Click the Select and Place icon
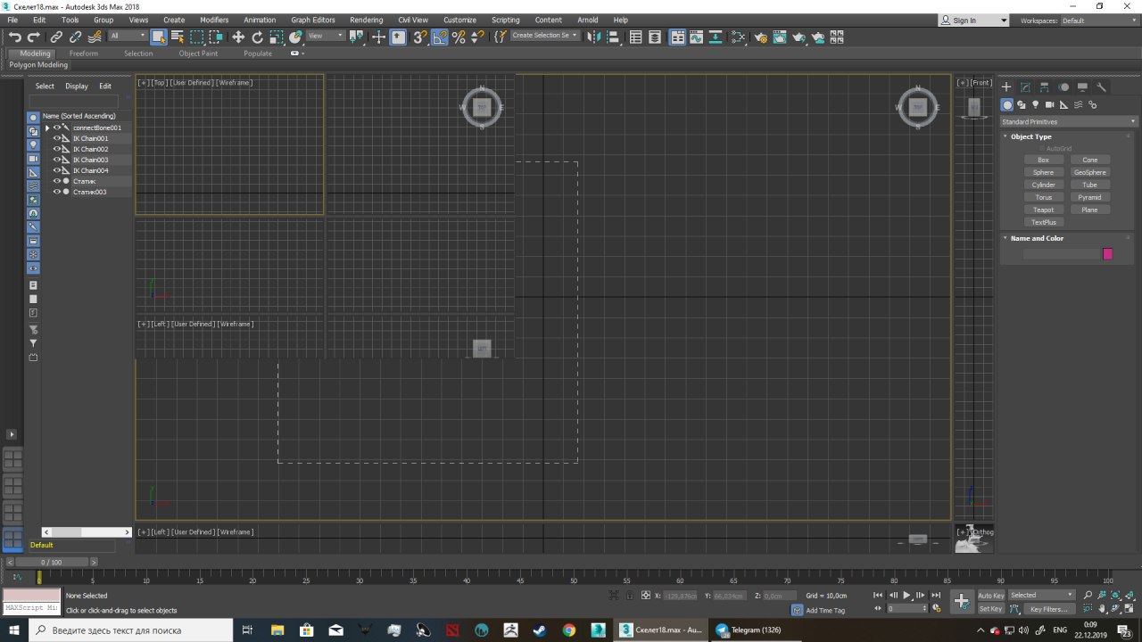Viewport: 1142px width, 642px height. [x=296, y=37]
